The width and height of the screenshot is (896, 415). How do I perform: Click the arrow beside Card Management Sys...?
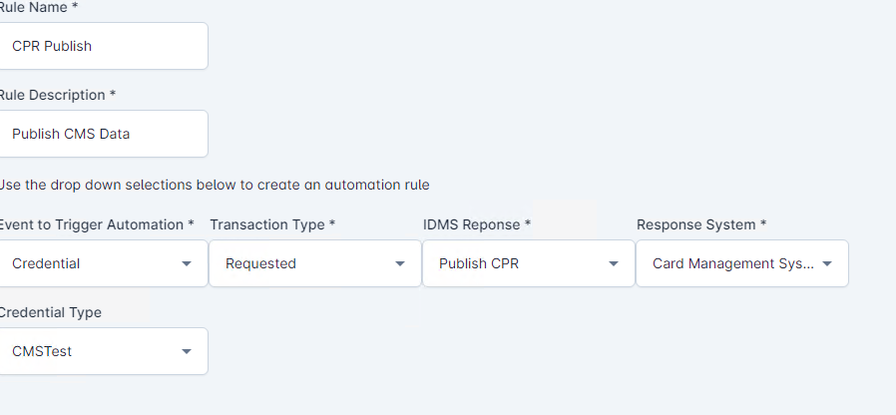(x=827, y=264)
